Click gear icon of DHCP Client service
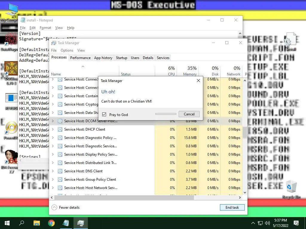Screen dimensions: 306x229 click(x=60, y=129)
